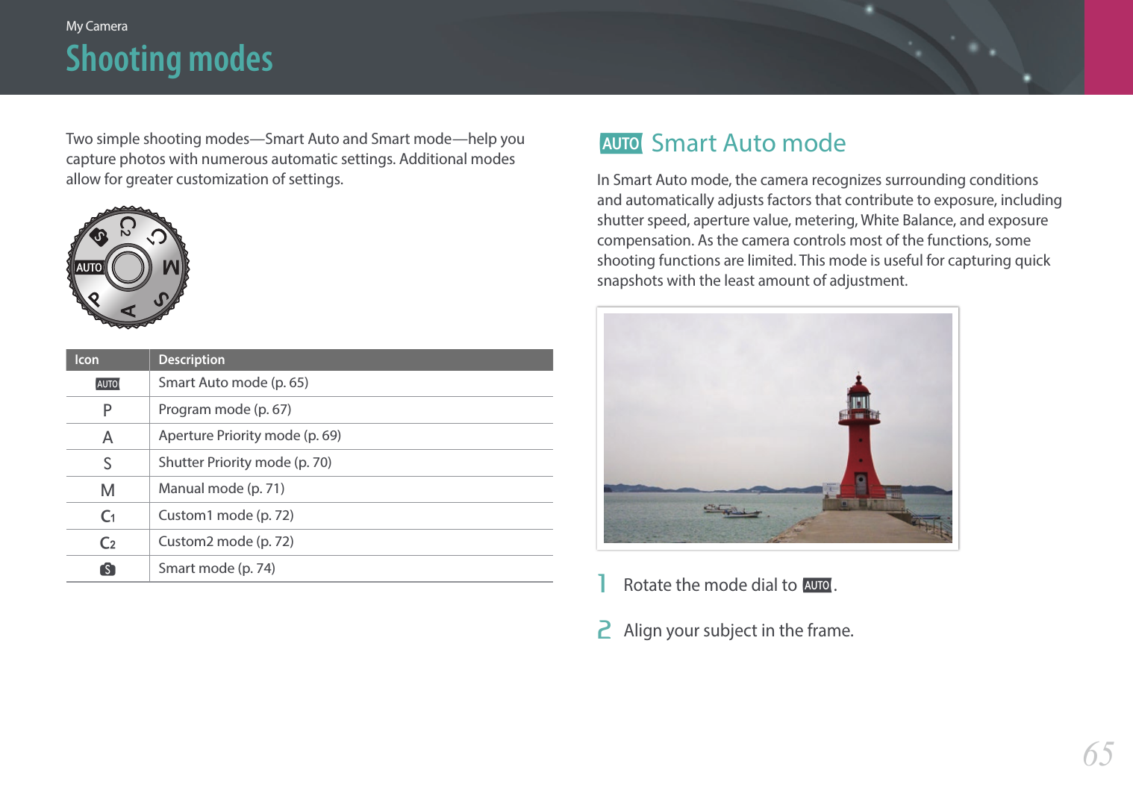Viewport: 1133px width, 802px height.
Task: Open Custom2 mode (p. 72) reference
Action: (225, 542)
